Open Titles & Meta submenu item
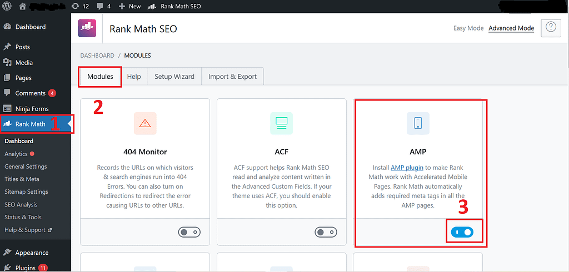Screen dimensions: 569x272 [22, 179]
